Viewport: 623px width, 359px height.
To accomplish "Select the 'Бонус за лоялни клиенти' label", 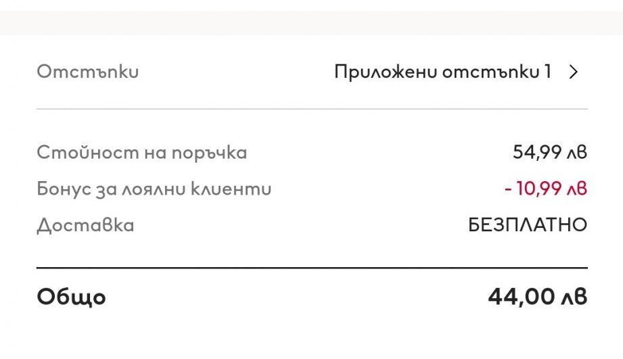I will [154, 189].
